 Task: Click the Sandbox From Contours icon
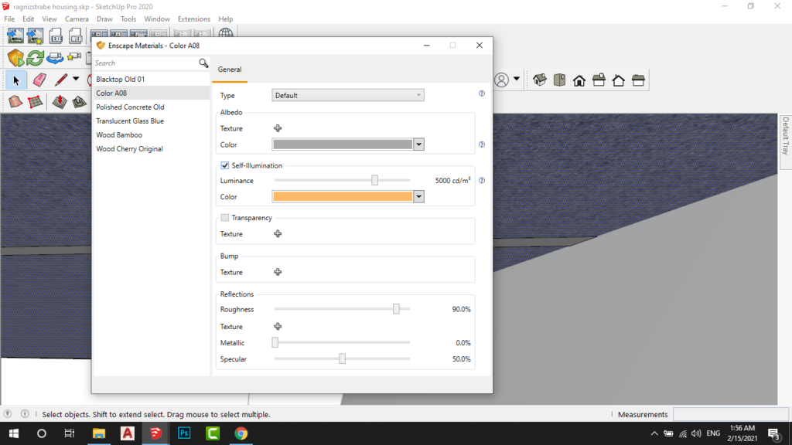[x=15, y=101]
